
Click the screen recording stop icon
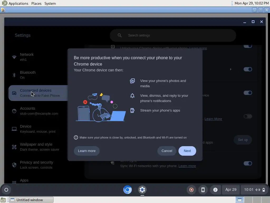click(x=191, y=190)
